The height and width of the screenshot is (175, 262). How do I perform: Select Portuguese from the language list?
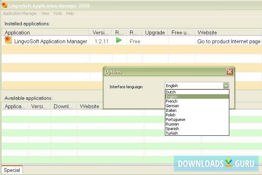coord(197,119)
